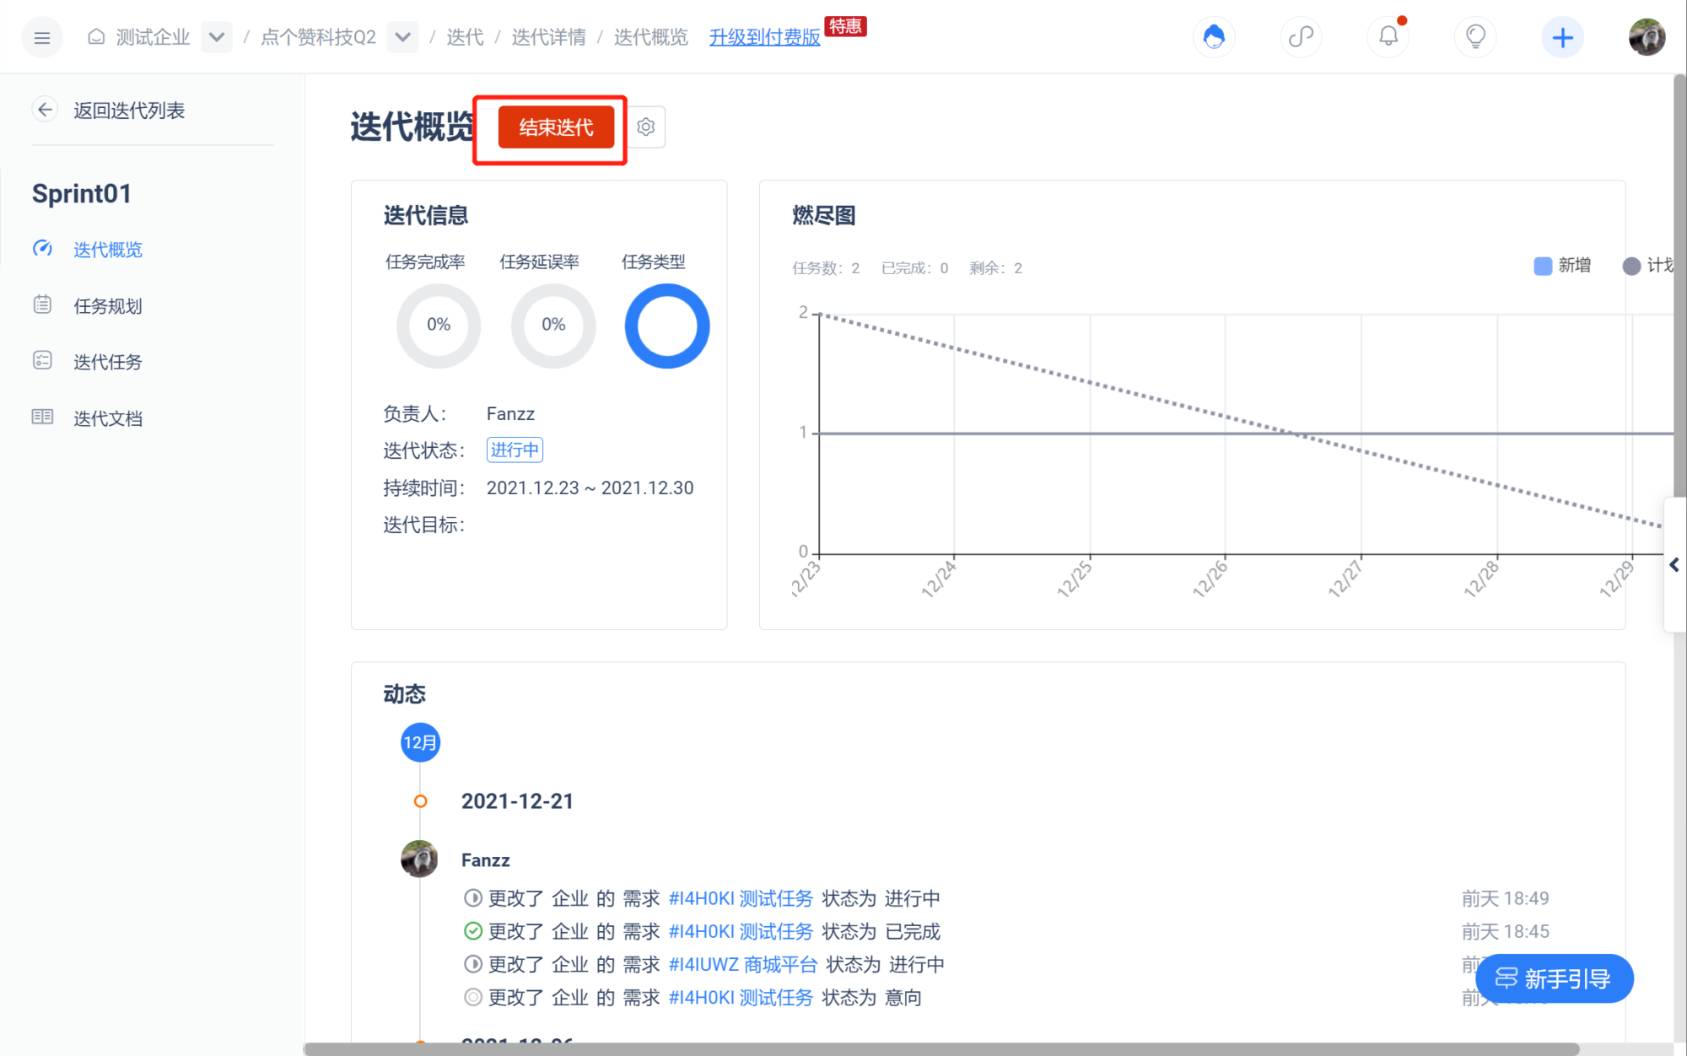Click the link chain icon in header
This screenshot has height=1056, width=1687.
[1302, 37]
